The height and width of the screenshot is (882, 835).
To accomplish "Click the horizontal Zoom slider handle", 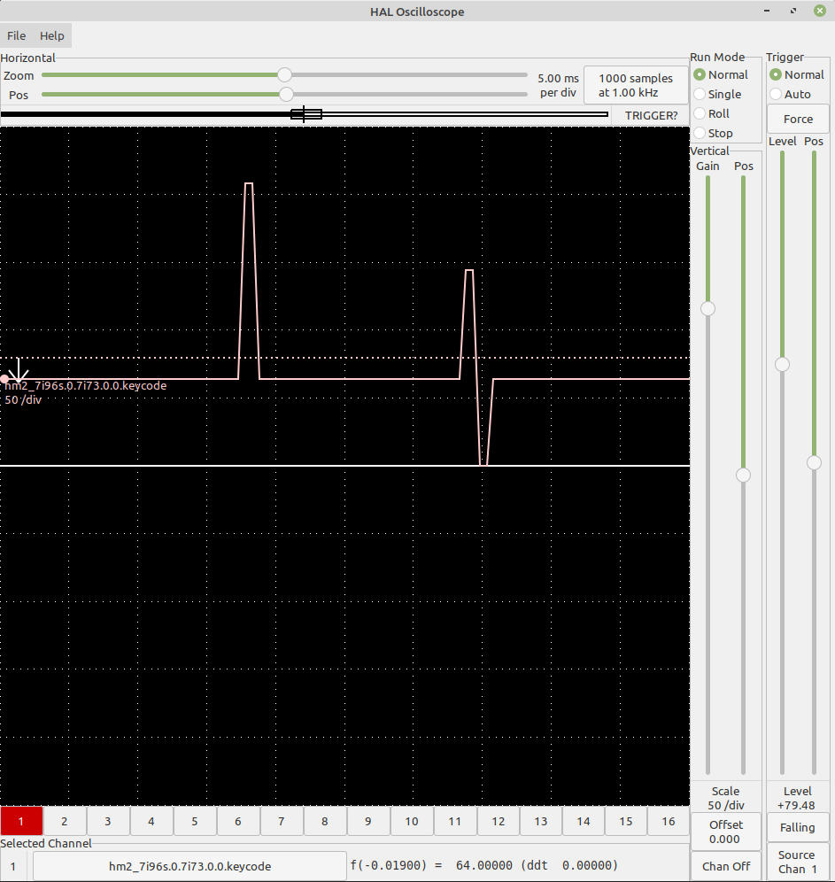I will pos(284,74).
